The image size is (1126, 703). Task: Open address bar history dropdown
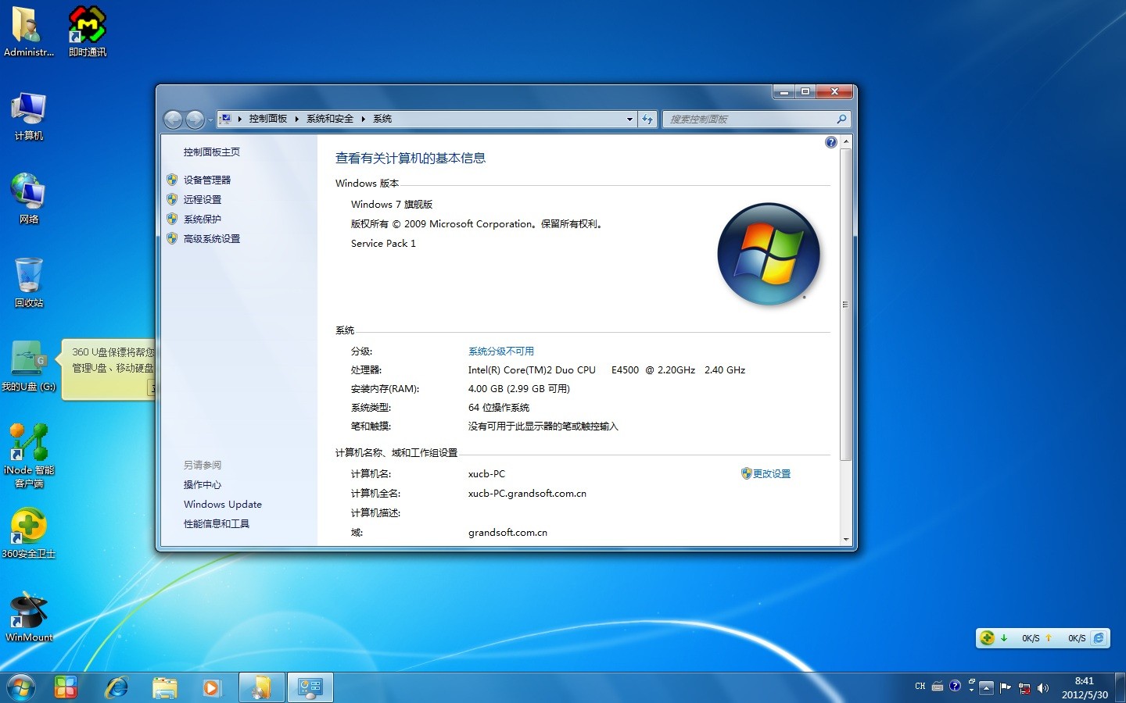(629, 119)
